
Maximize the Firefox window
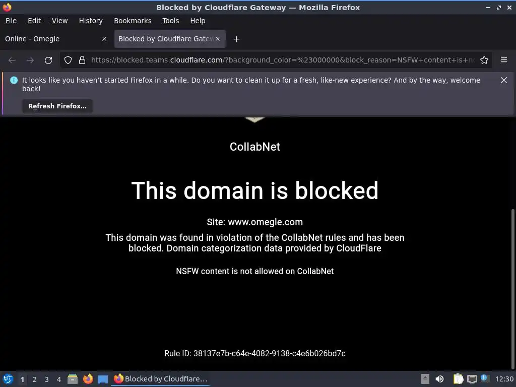click(499, 7)
